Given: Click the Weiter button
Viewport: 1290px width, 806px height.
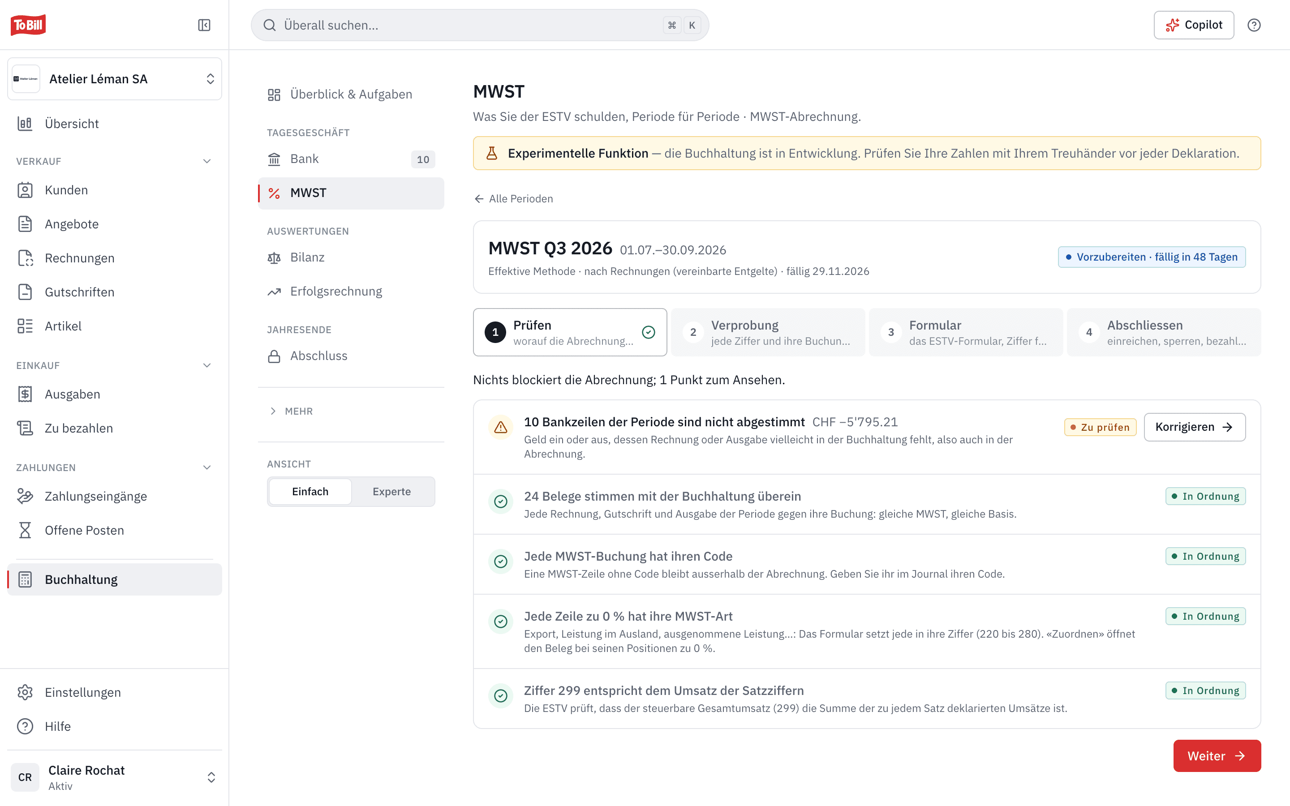Looking at the screenshot, I should (1217, 756).
